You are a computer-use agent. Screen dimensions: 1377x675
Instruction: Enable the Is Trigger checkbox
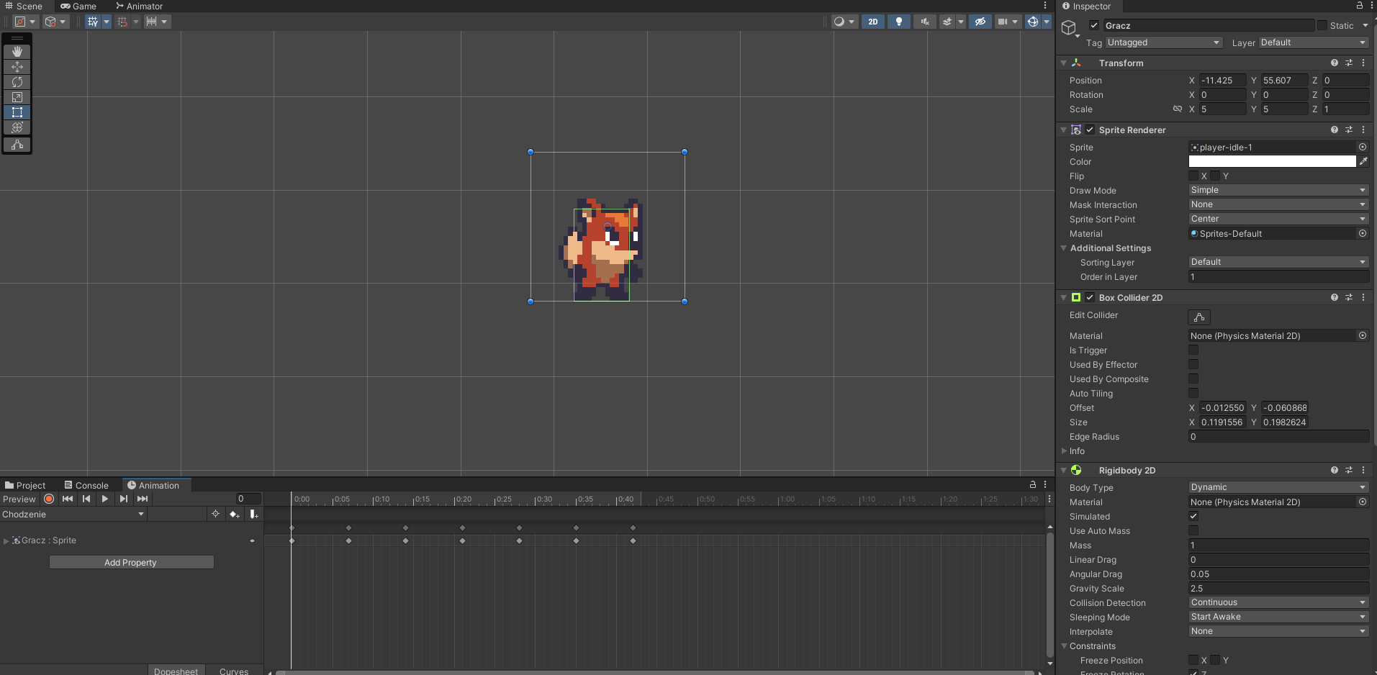click(x=1193, y=350)
